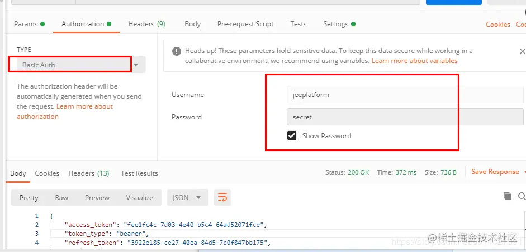The image size is (526, 252).
Task: Open search in response body
Action: click(522, 196)
